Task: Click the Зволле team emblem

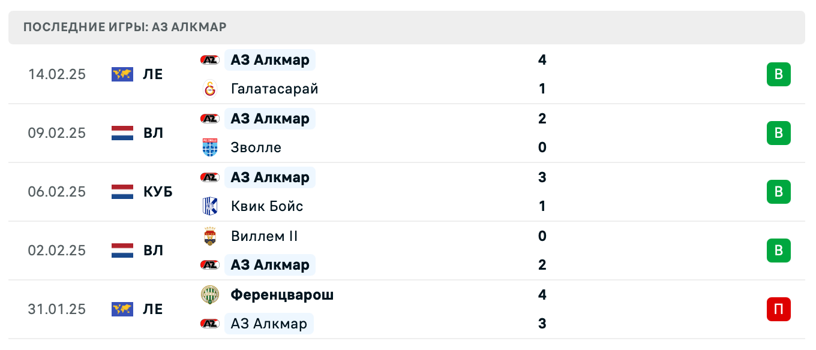Action: pyautogui.click(x=209, y=147)
